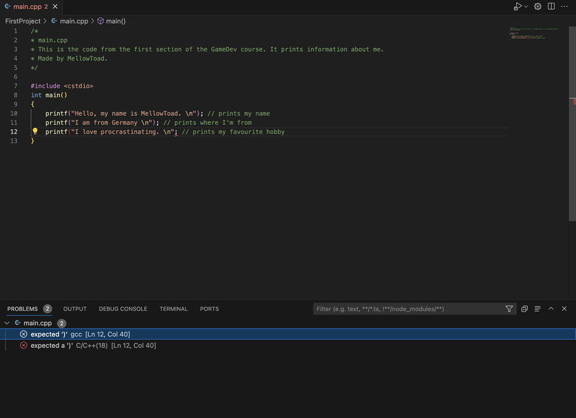Split the editor to the right
This screenshot has width=576, height=418.
[x=551, y=7]
